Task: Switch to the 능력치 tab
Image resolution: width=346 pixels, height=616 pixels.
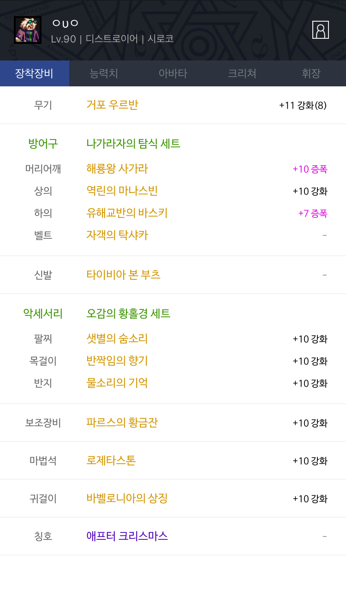Action: 104,73
